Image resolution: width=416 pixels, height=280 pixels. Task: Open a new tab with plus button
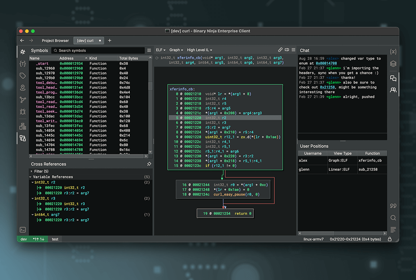coord(110,40)
